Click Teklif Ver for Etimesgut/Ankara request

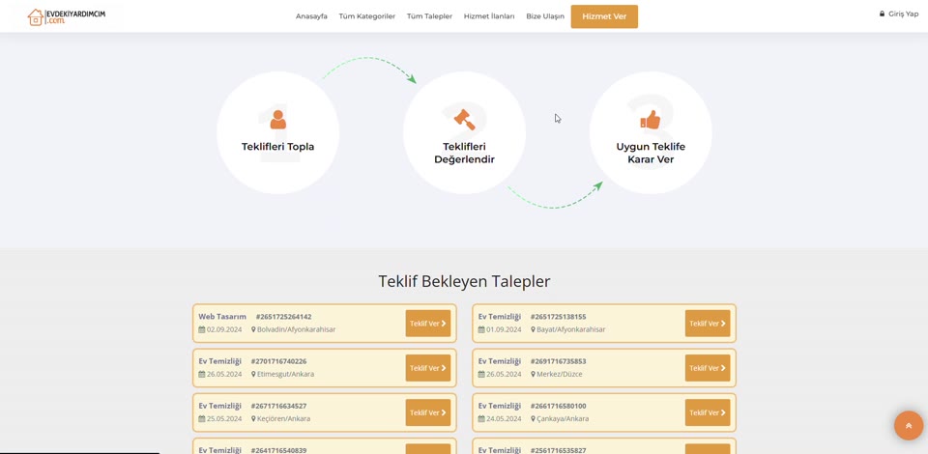[428, 368]
